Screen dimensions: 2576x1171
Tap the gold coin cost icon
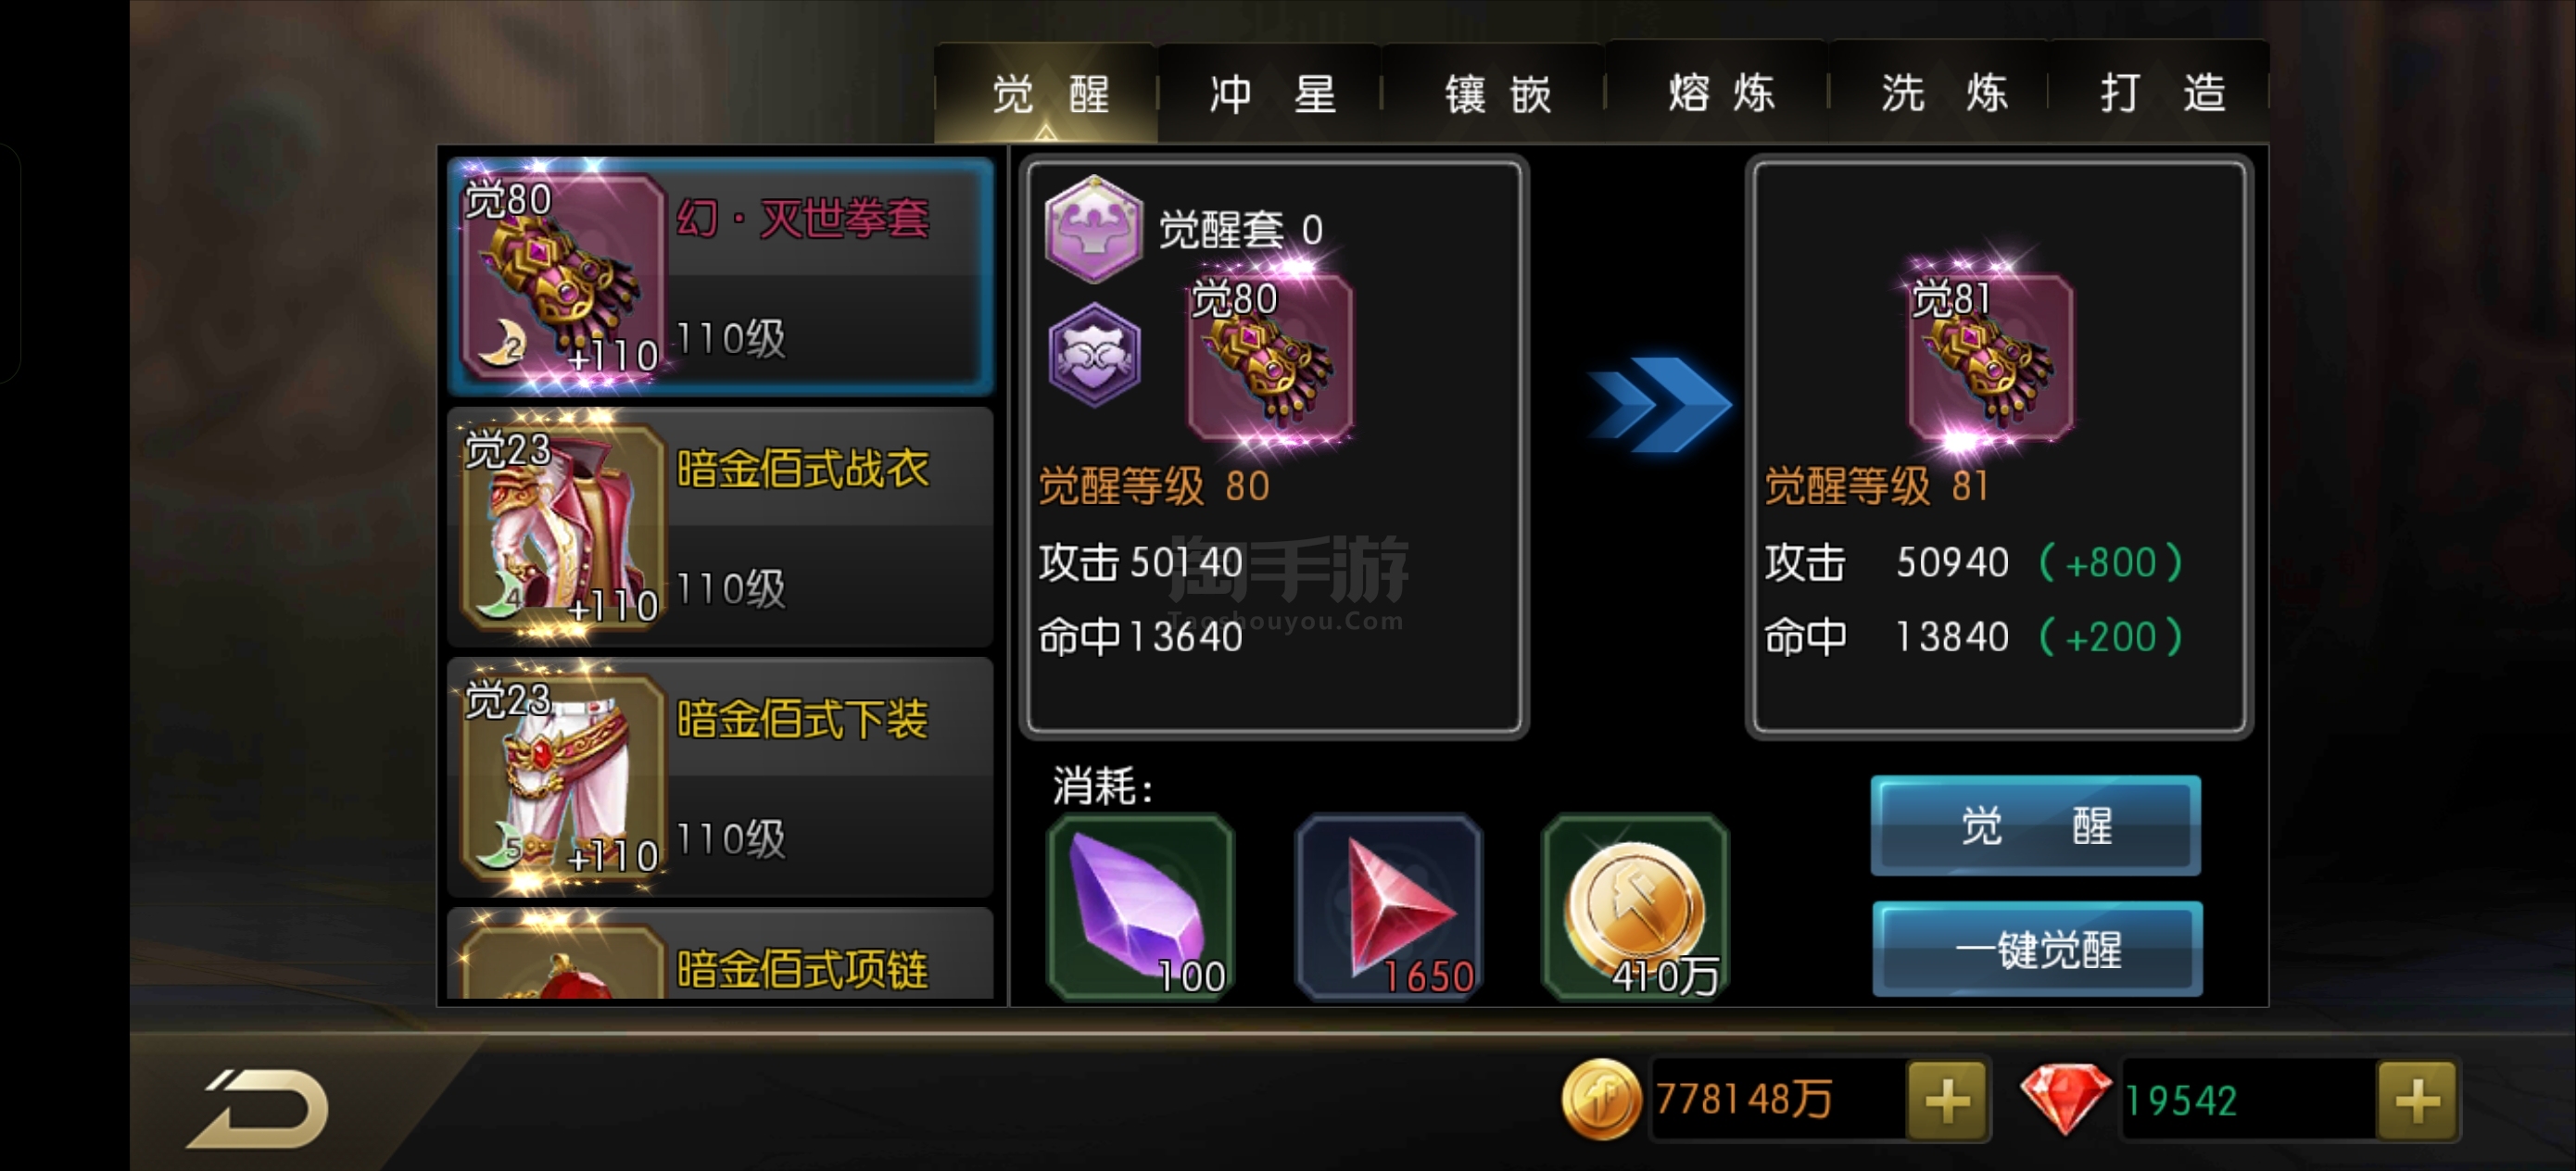tap(1635, 907)
